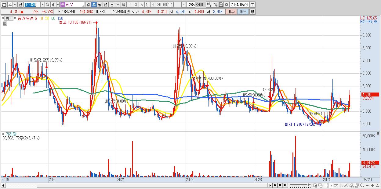Click the 2024/05/20 date field

click(x=240, y=5)
